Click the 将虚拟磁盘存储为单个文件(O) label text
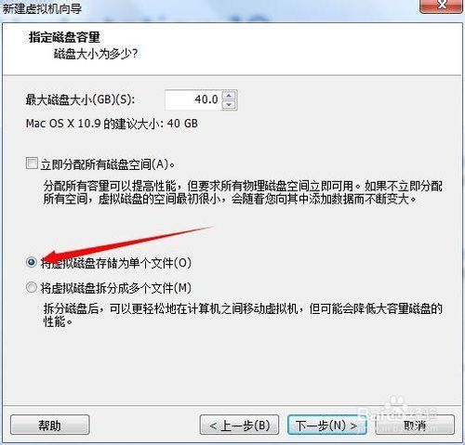The image size is (465, 445). coord(116,263)
